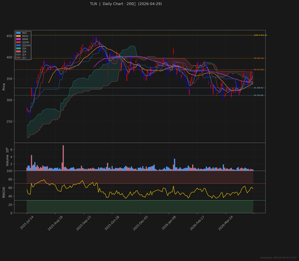Click the magenta MA60 legend swatch
The width and height of the screenshot is (299, 261).
pyautogui.click(x=19, y=39)
